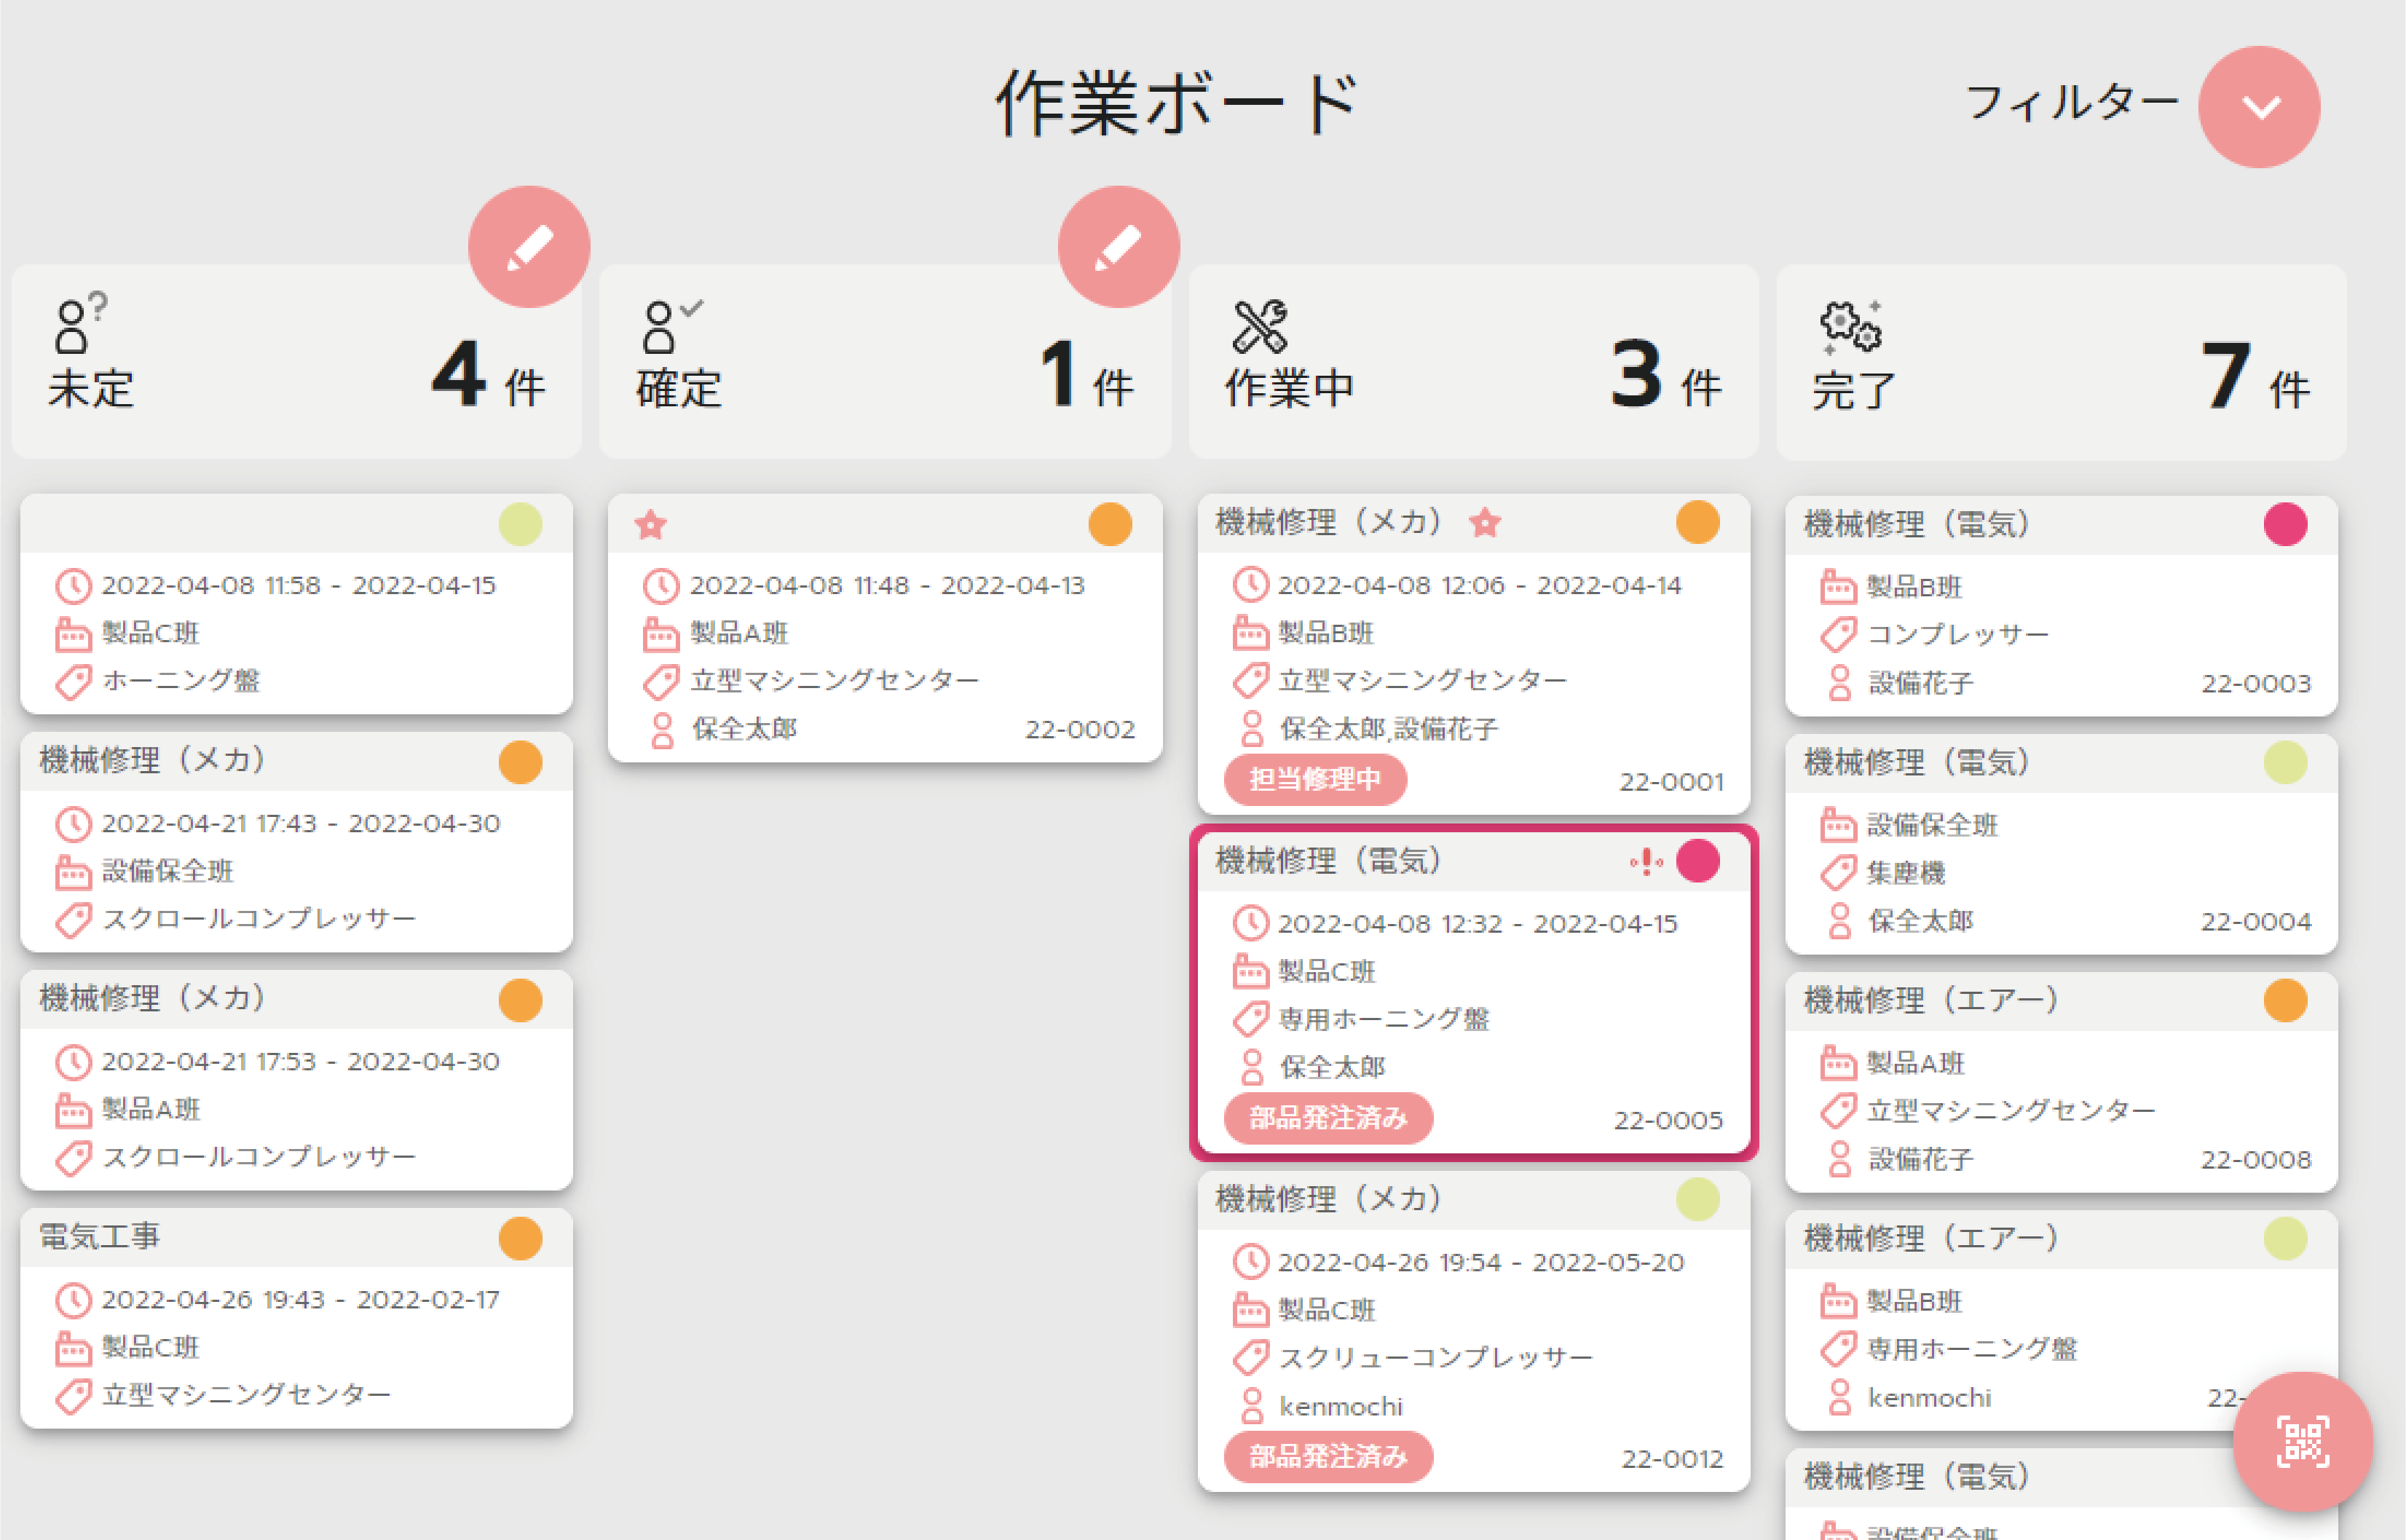Click 部品発注済み badge on card 22-0005

pyautogui.click(x=1328, y=1117)
